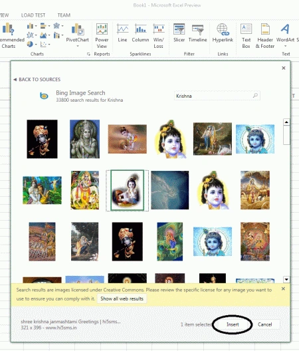Select third-row blue baby Krishna thumbnail
Image resolution: width=299 pixels, height=351 pixels.
click(213, 241)
